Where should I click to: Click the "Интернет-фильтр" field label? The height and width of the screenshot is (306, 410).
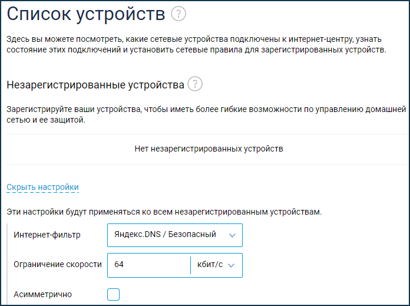pyautogui.click(x=47, y=235)
